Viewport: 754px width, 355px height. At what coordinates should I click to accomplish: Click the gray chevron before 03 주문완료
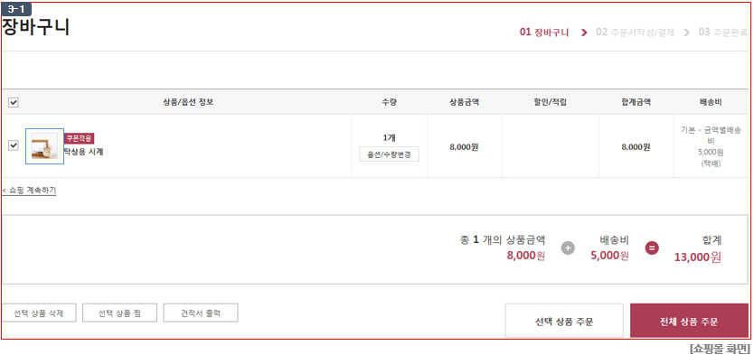click(x=687, y=33)
